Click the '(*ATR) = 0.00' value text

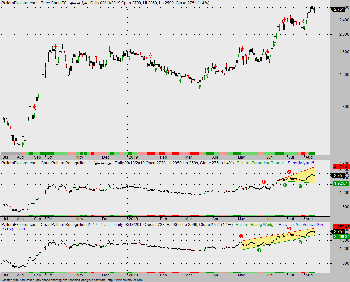point(13,229)
